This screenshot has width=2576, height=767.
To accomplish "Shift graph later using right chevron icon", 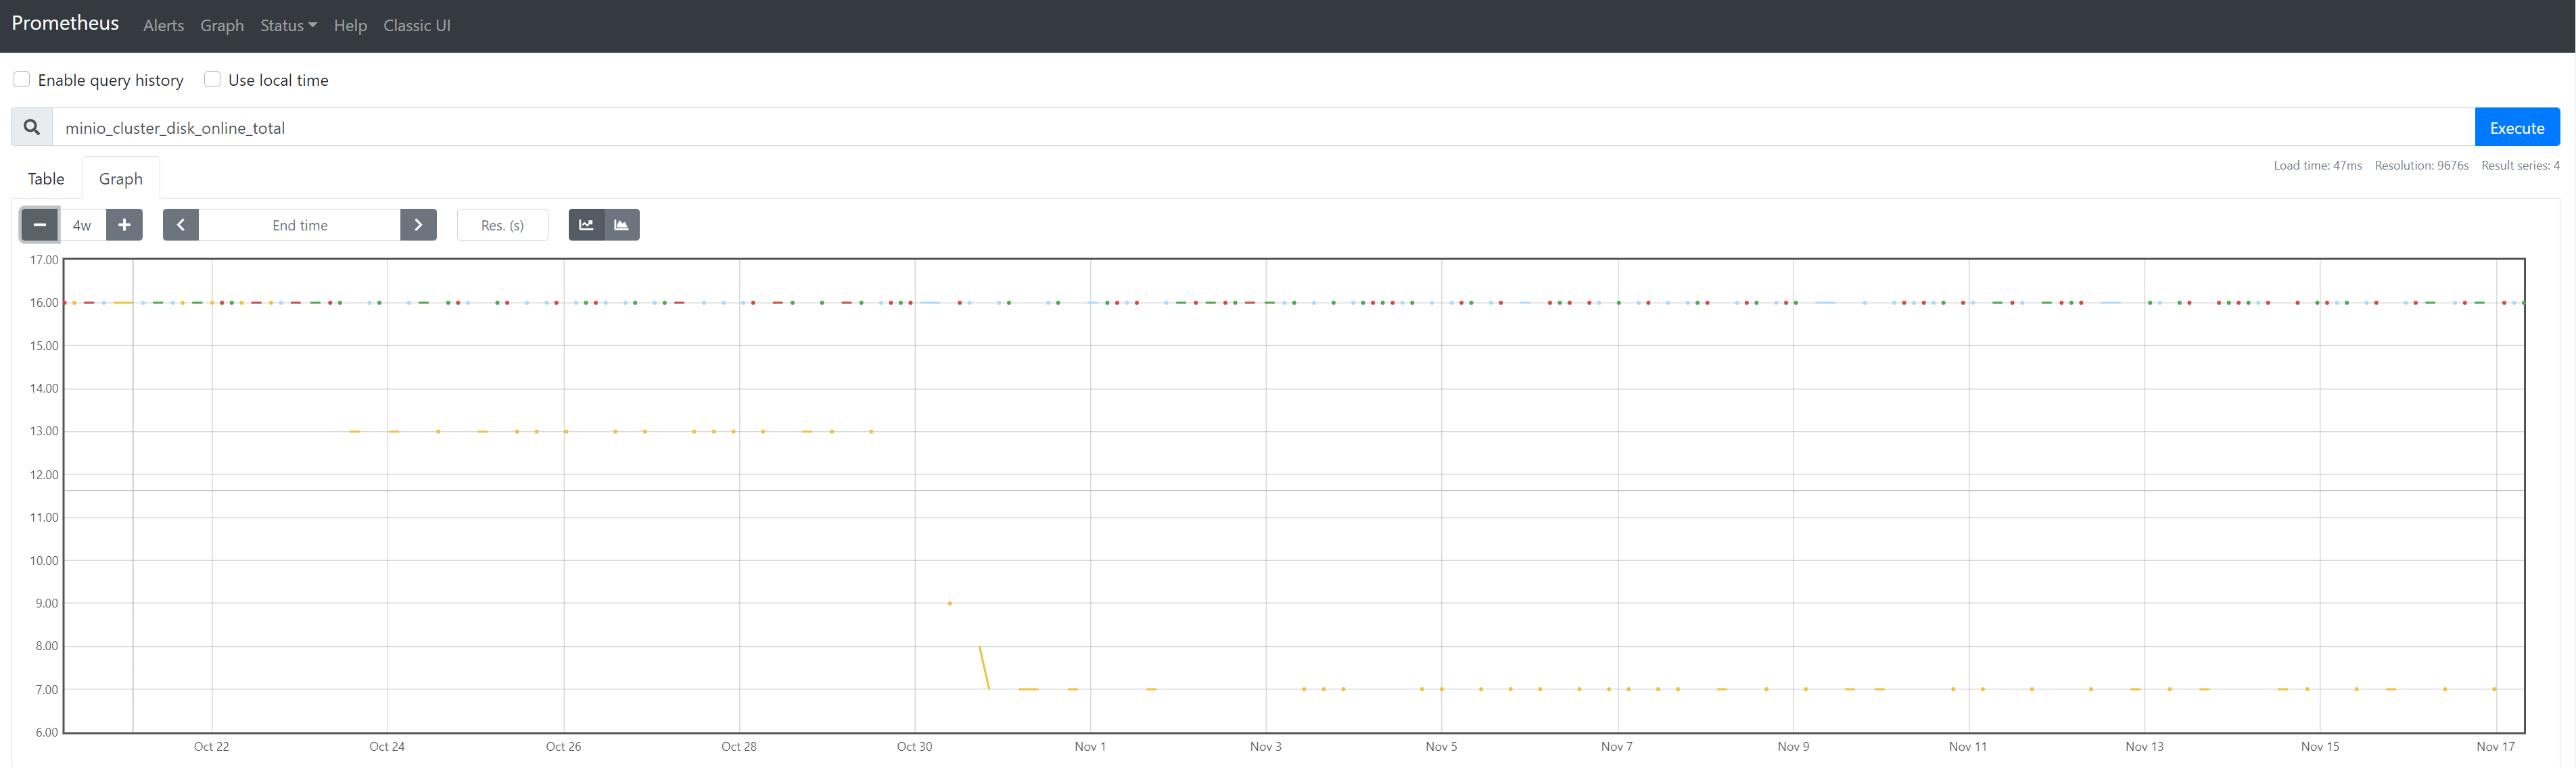I will (419, 225).
